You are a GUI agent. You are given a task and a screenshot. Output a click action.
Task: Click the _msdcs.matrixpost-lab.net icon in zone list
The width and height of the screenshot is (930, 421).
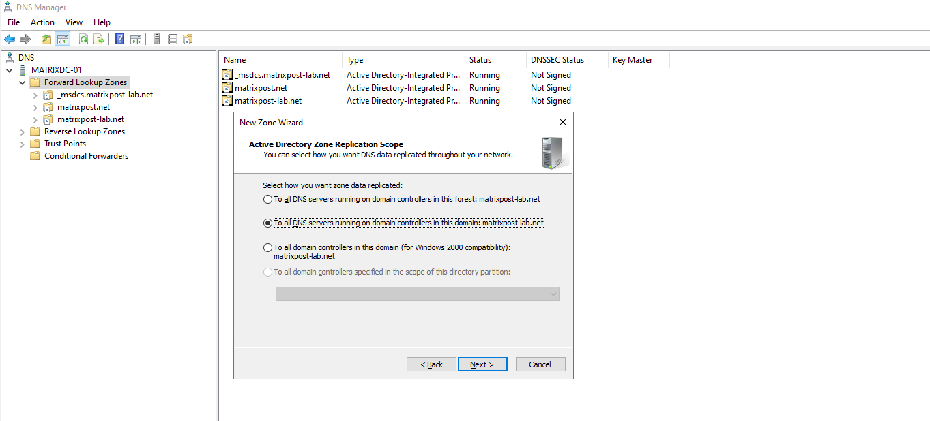tap(228, 75)
